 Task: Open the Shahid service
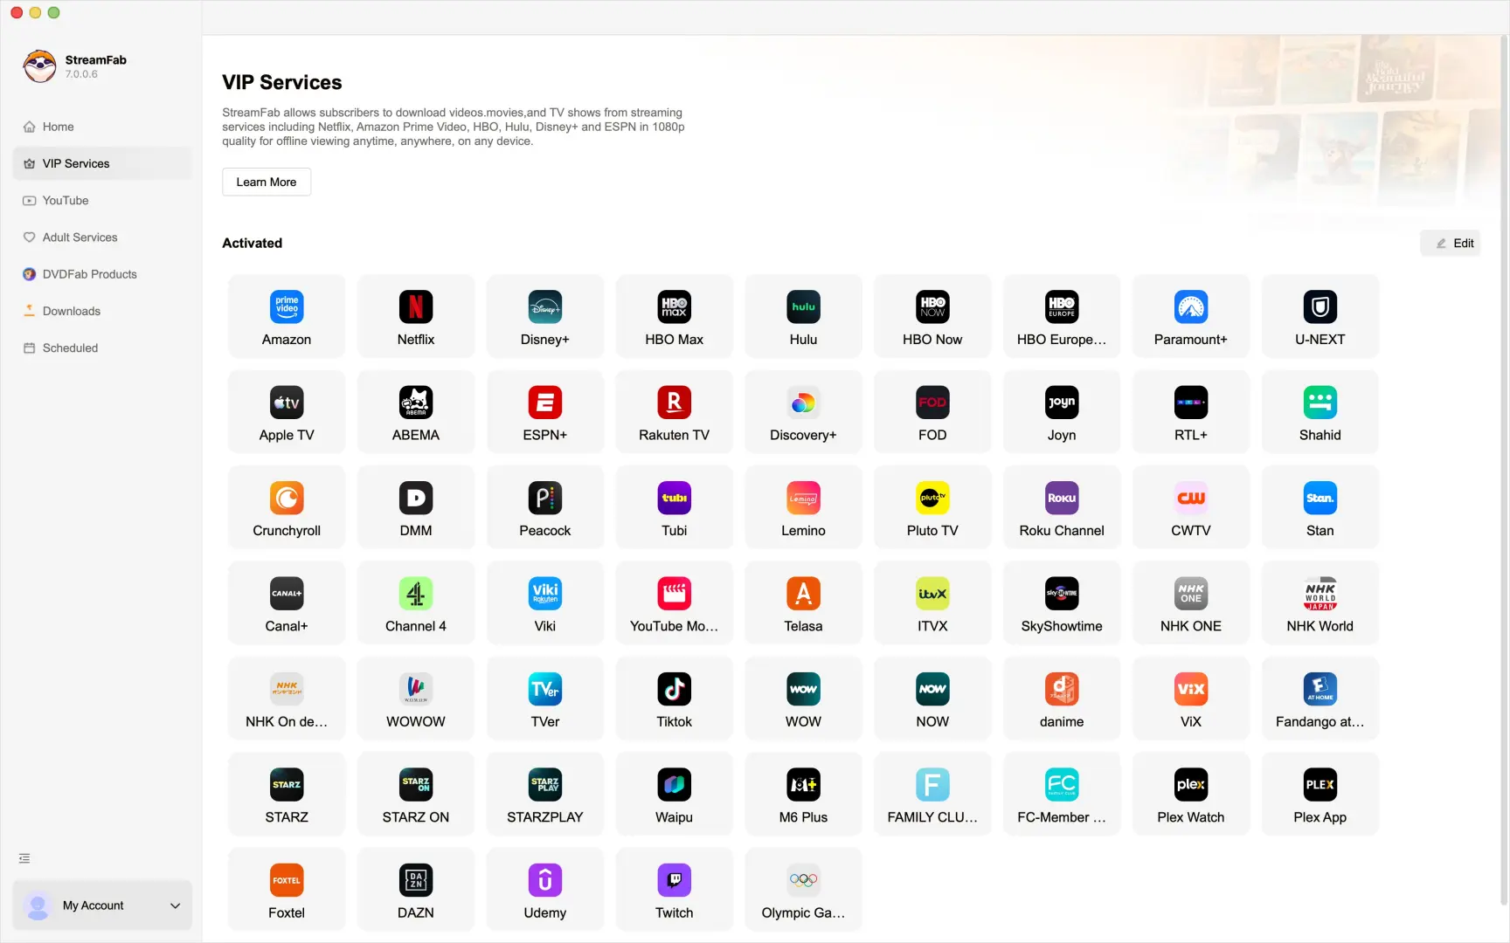[1320, 412]
